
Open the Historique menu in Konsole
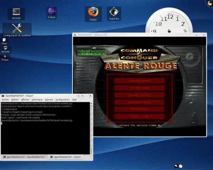37,100
